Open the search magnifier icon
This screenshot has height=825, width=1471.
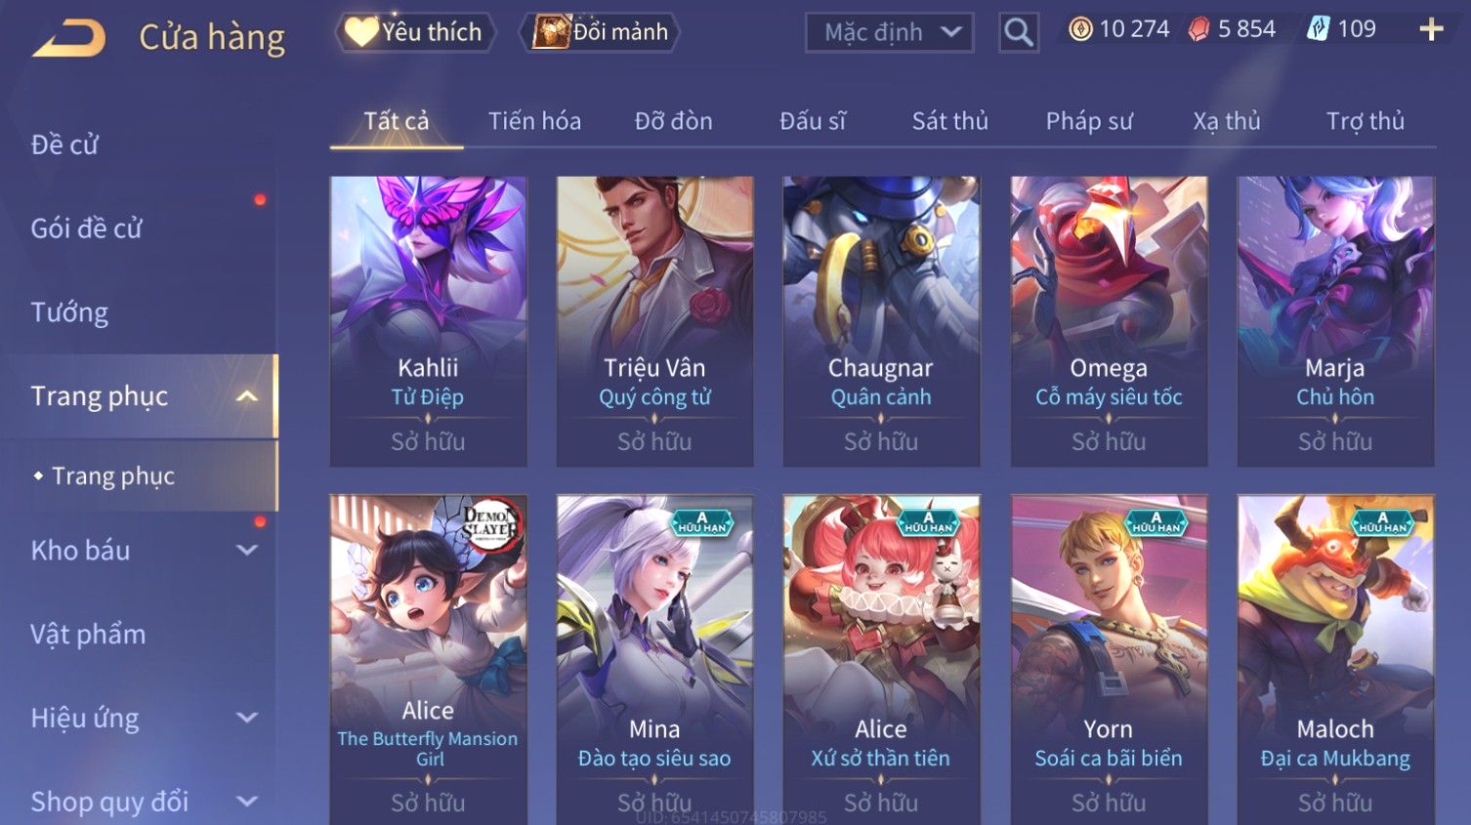1018,32
